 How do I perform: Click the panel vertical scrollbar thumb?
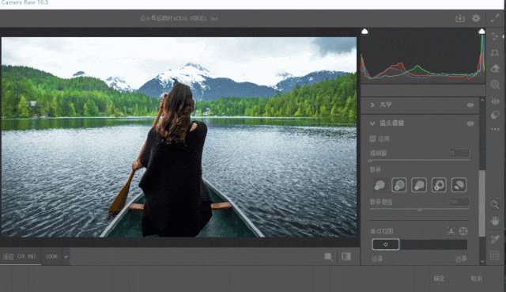click(482, 203)
